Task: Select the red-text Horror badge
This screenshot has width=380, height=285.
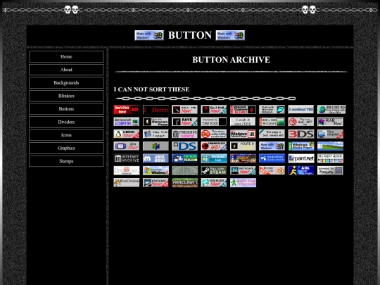Action: coord(156,110)
